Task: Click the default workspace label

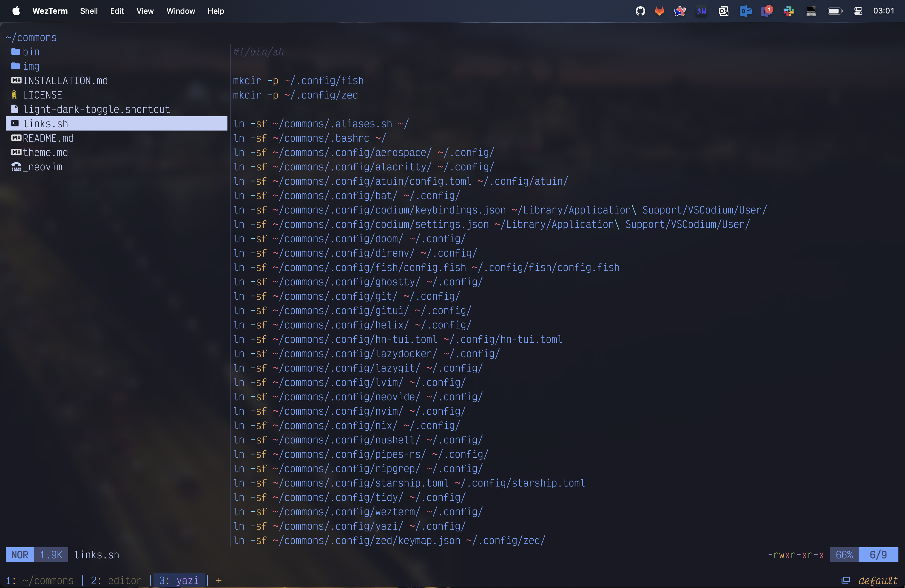Action: [878, 581]
